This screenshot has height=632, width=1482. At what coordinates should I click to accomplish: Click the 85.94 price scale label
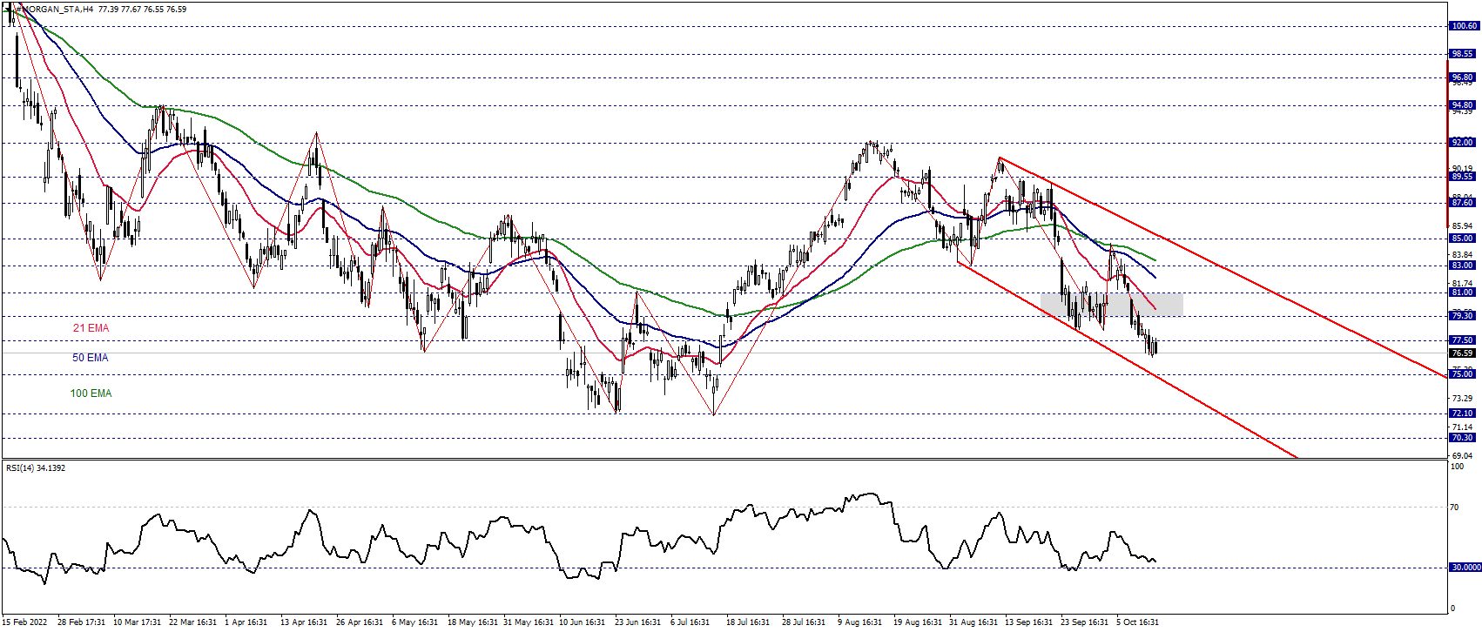click(1462, 226)
